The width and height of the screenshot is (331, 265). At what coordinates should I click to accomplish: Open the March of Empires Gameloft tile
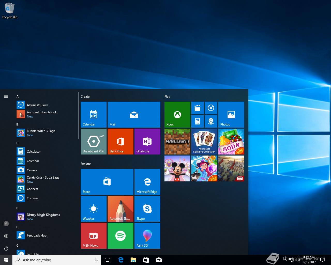tap(231, 168)
